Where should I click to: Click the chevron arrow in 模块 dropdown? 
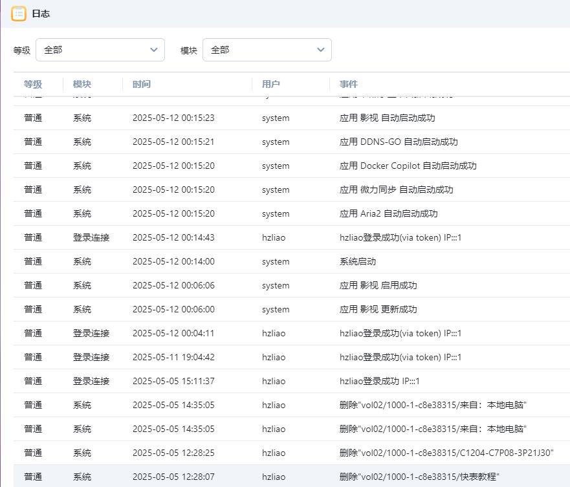coord(320,50)
